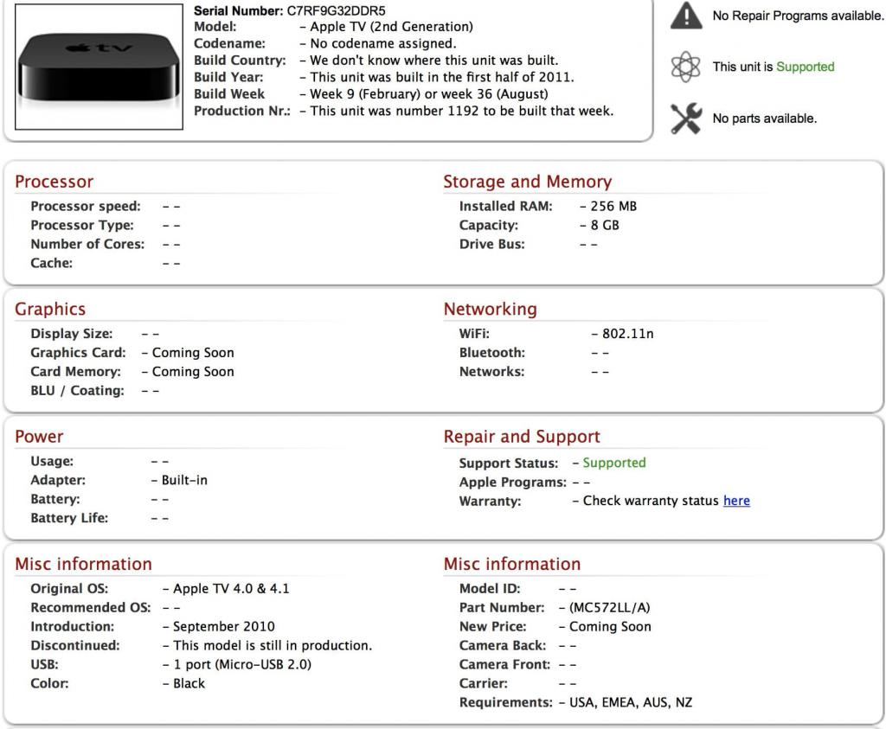Click the wrench and screwdriver parts icon
Screen dimensions: 886x729
click(x=686, y=118)
